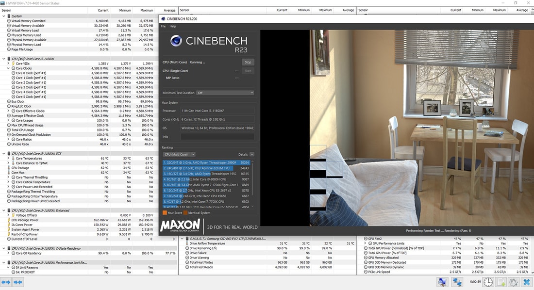Click the GPU Fan2 circle icon
This screenshot has width=534, height=290.
(366, 239)
